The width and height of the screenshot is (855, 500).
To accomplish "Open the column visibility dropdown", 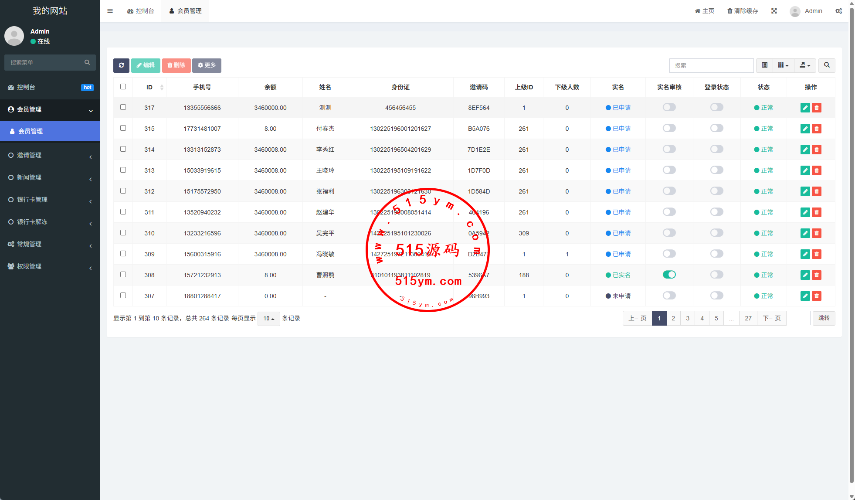I will point(783,65).
